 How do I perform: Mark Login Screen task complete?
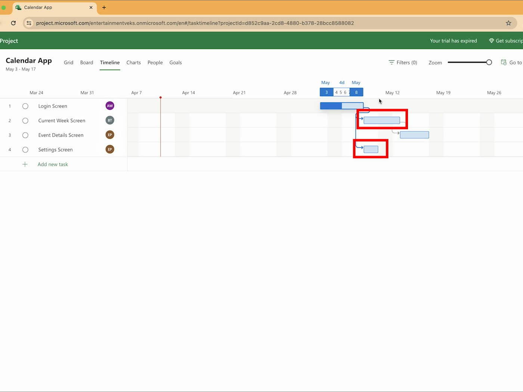click(x=25, y=106)
